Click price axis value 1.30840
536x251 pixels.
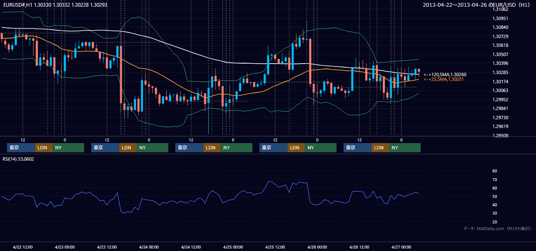pos(500,27)
